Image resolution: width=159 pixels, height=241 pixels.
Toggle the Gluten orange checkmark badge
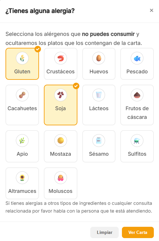38,49
